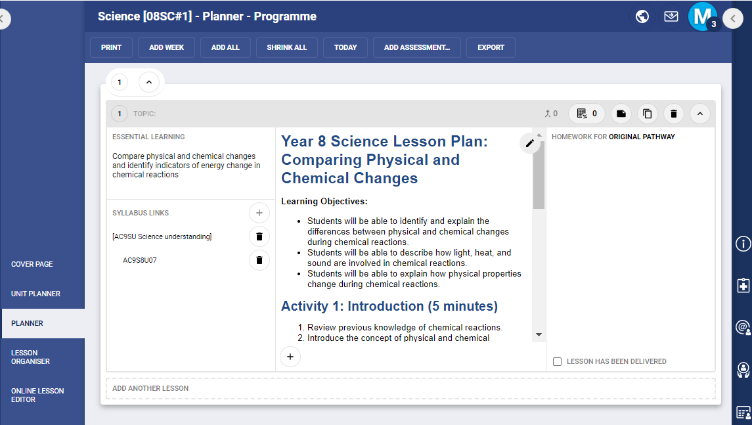Viewport: 752px width, 425px height.
Task: Add a new syllabus link
Action: pyautogui.click(x=259, y=213)
